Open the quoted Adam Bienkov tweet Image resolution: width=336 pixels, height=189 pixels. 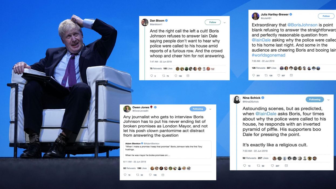point(167,149)
